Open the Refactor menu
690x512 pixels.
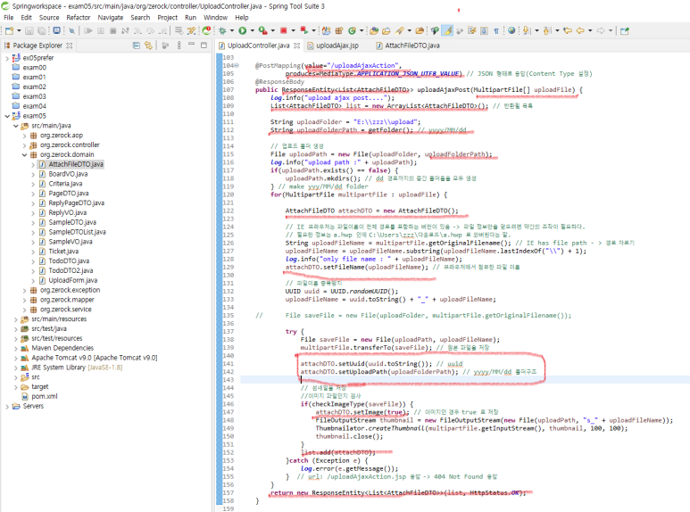78,18
